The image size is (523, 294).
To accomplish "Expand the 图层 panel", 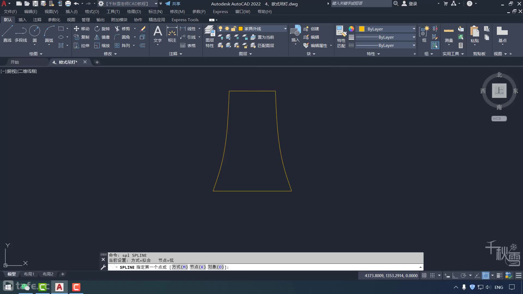I will [245, 54].
